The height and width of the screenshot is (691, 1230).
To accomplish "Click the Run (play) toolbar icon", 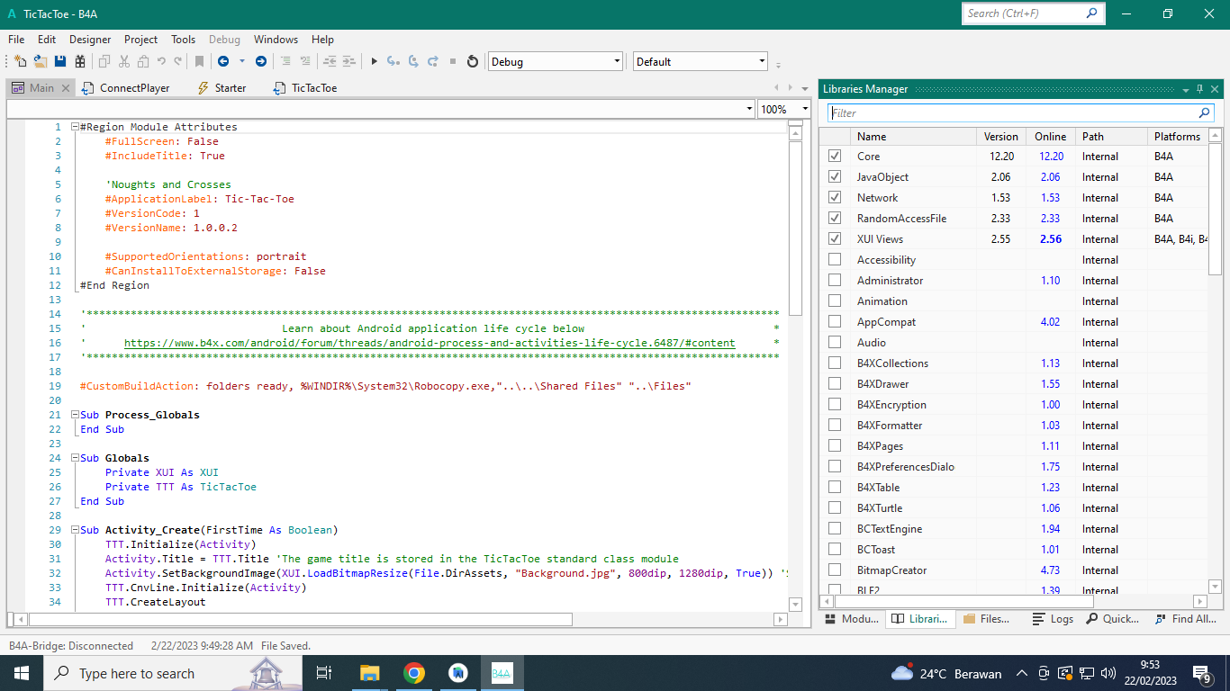I will [x=374, y=61].
